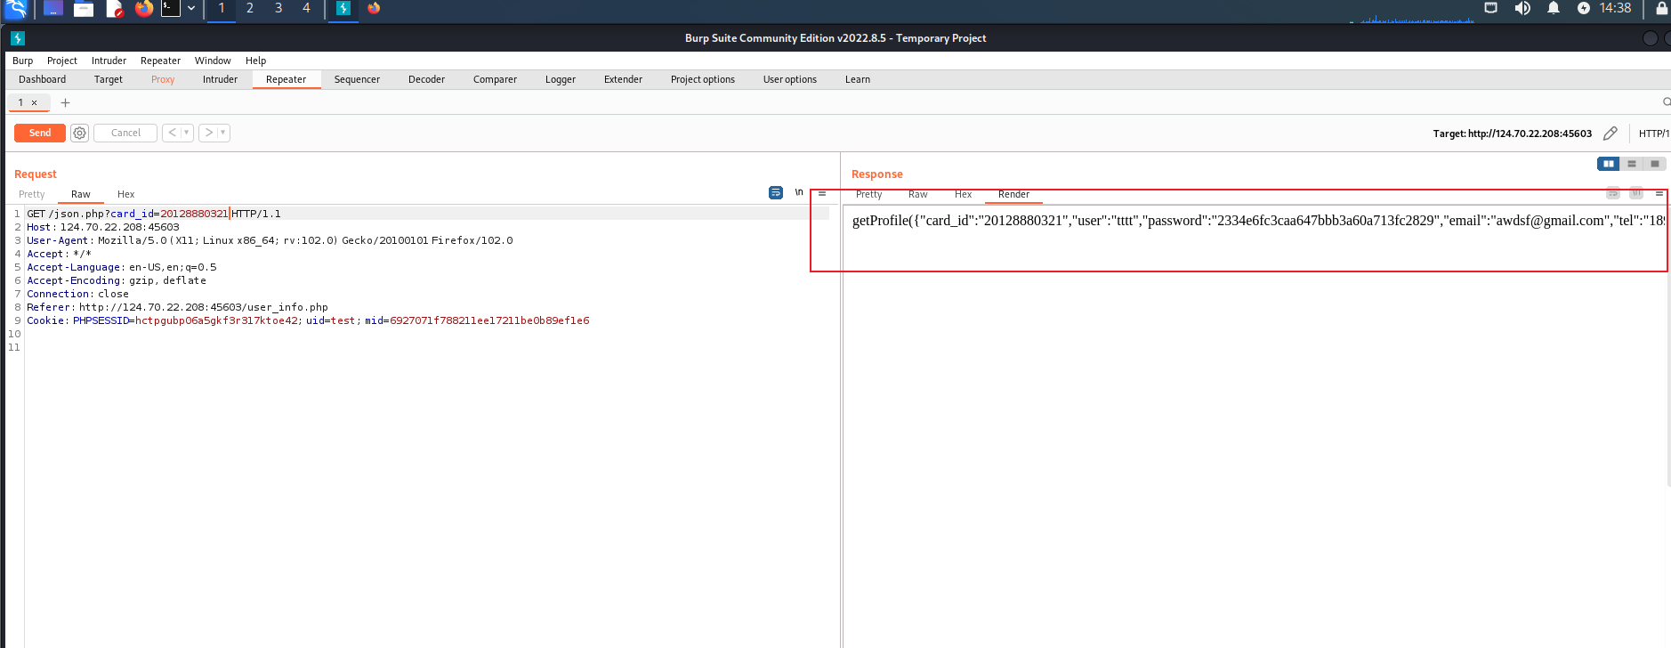
Task: Switch to workspace 3
Action: pyautogui.click(x=278, y=8)
